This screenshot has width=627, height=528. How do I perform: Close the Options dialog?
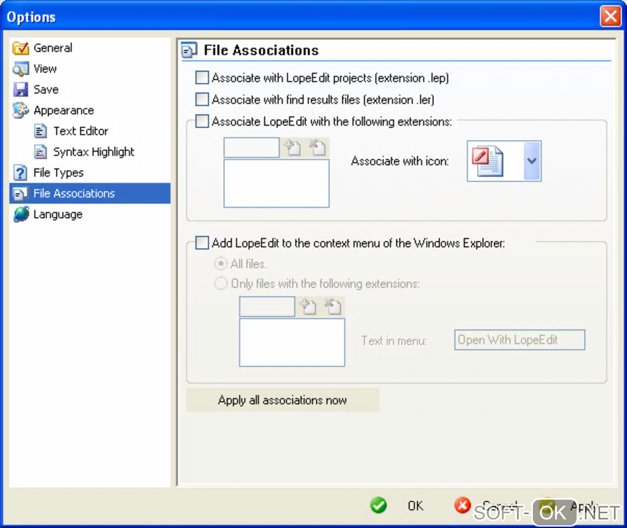[x=610, y=17]
